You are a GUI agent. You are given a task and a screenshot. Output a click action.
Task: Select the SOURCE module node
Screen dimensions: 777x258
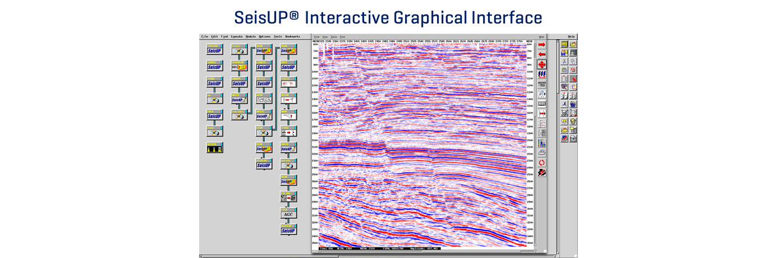(x=215, y=65)
